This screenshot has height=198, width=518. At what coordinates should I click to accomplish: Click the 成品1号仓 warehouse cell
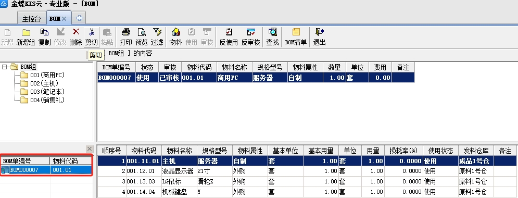pyautogui.click(x=476, y=162)
